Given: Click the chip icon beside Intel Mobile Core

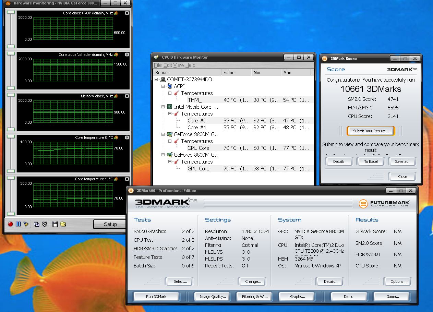Looking at the screenshot, I should click(x=170, y=107).
